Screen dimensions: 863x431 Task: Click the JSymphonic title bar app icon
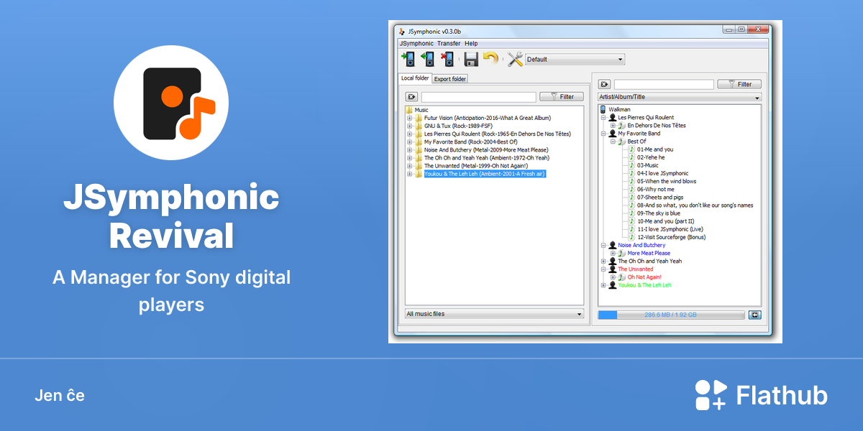coord(401,32)
